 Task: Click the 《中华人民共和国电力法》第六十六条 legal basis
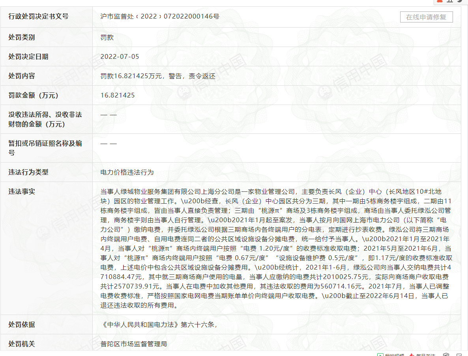click(158, 324)
